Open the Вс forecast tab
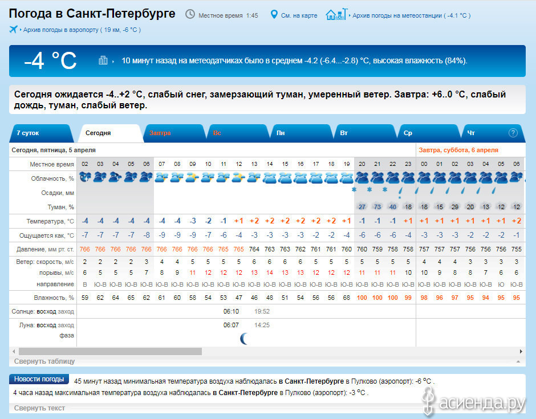The height and width of the screenshot is (419, 536). coord(237,133)
